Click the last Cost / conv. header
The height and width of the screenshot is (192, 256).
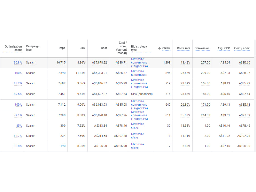tap(242, 48)
